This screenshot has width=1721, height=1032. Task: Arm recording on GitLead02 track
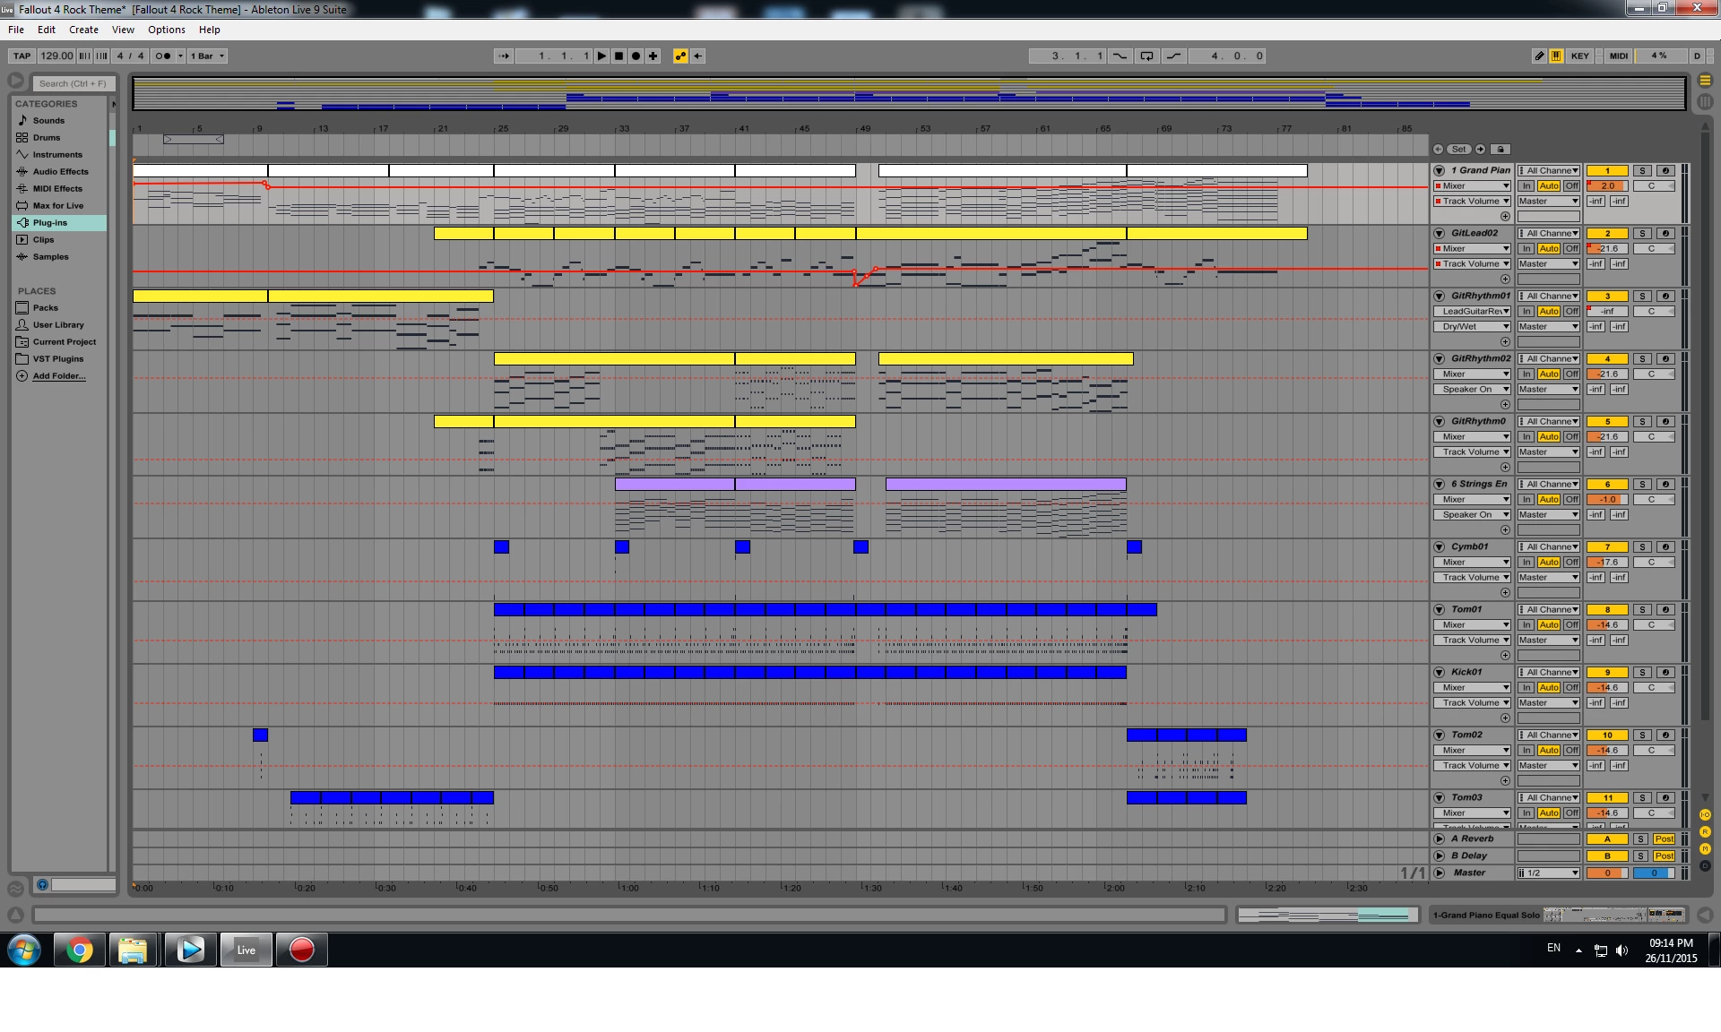pyautogui.click(x=1665, y=233)
